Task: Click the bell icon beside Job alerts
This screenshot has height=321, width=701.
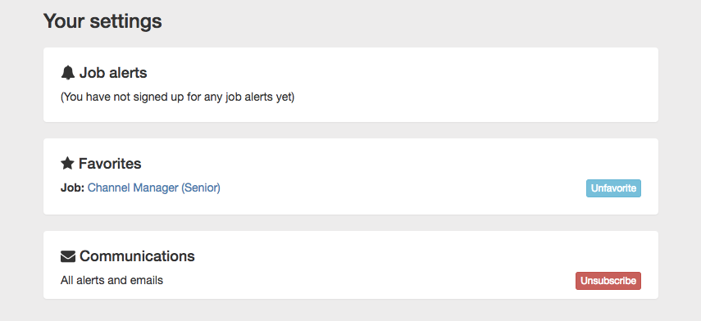Action: [x=67, y=72]
